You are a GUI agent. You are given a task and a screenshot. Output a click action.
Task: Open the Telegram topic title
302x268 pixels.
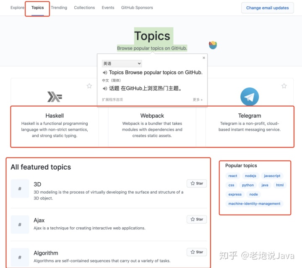coord(250,116)
